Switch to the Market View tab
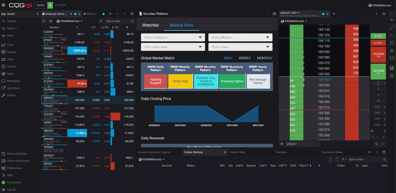Image resolution: width=396 pixels, height=193 pixels. (x=182, y=25)
